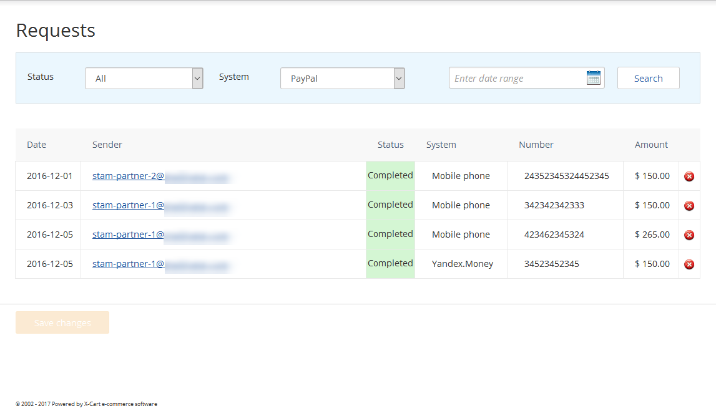Open the calendar date picker icon
This screenshot has height=416, width=716.
coord(593,78)
